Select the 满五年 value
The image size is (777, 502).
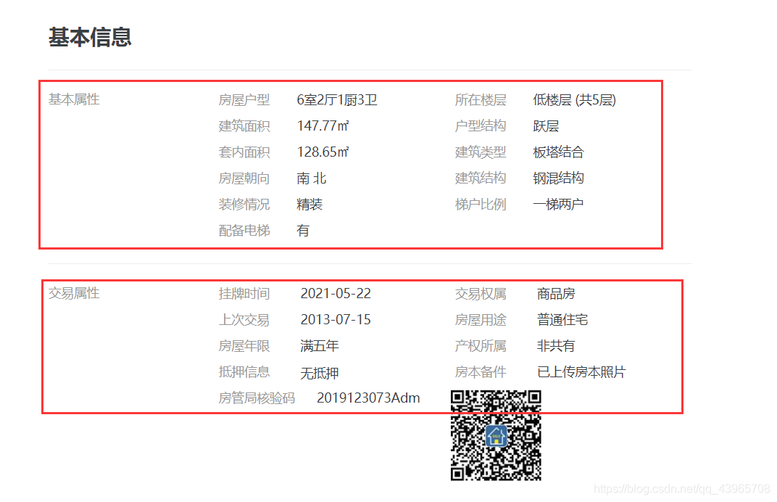coord(320,346)
